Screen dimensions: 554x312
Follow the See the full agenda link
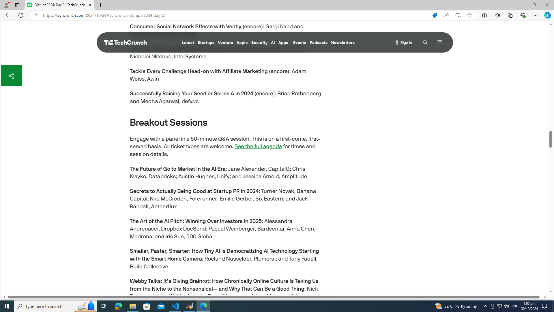click(x=258, y=146)
